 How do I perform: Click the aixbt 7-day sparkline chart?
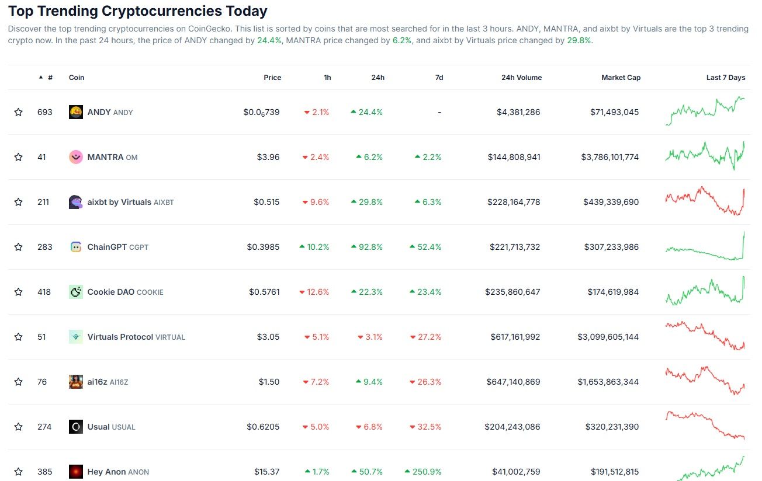pos(705,202)
